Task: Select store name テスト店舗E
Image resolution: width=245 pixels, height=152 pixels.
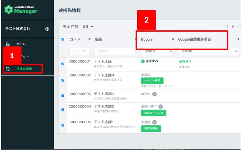Action: (x=104, y=122)
